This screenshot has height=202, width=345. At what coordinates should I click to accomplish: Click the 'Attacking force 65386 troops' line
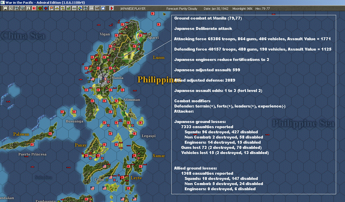pos(253,39)
